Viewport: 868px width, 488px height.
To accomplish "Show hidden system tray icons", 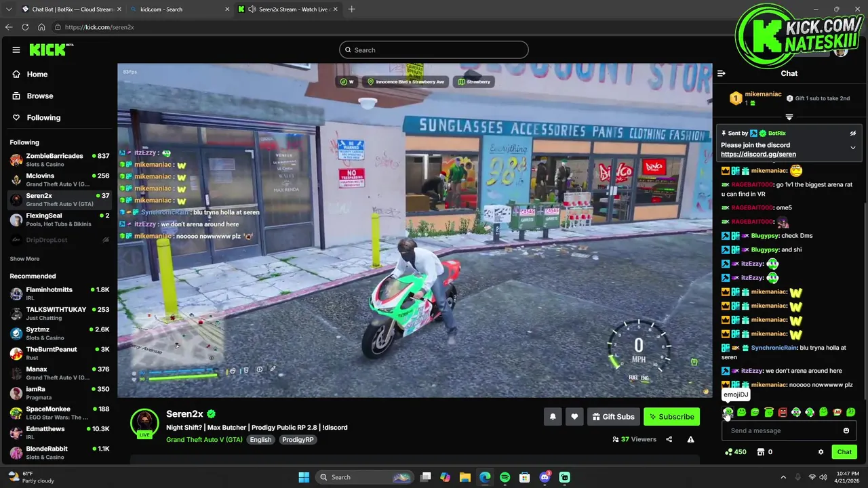I will (783, 477).
